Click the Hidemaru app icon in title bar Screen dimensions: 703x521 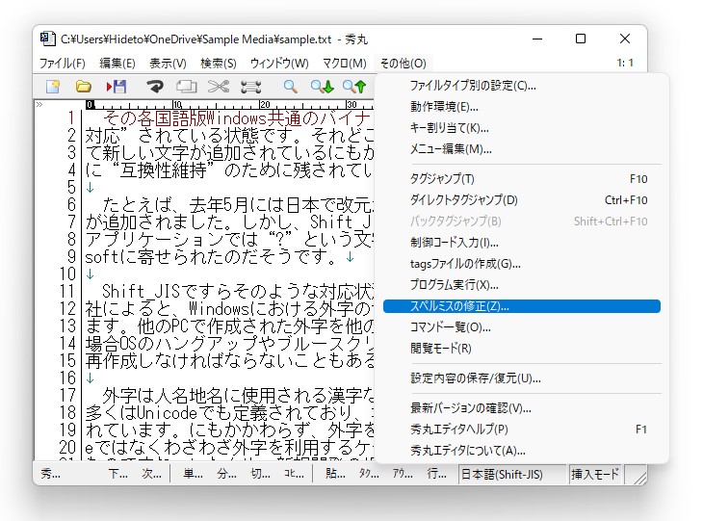tap(47, 39)
